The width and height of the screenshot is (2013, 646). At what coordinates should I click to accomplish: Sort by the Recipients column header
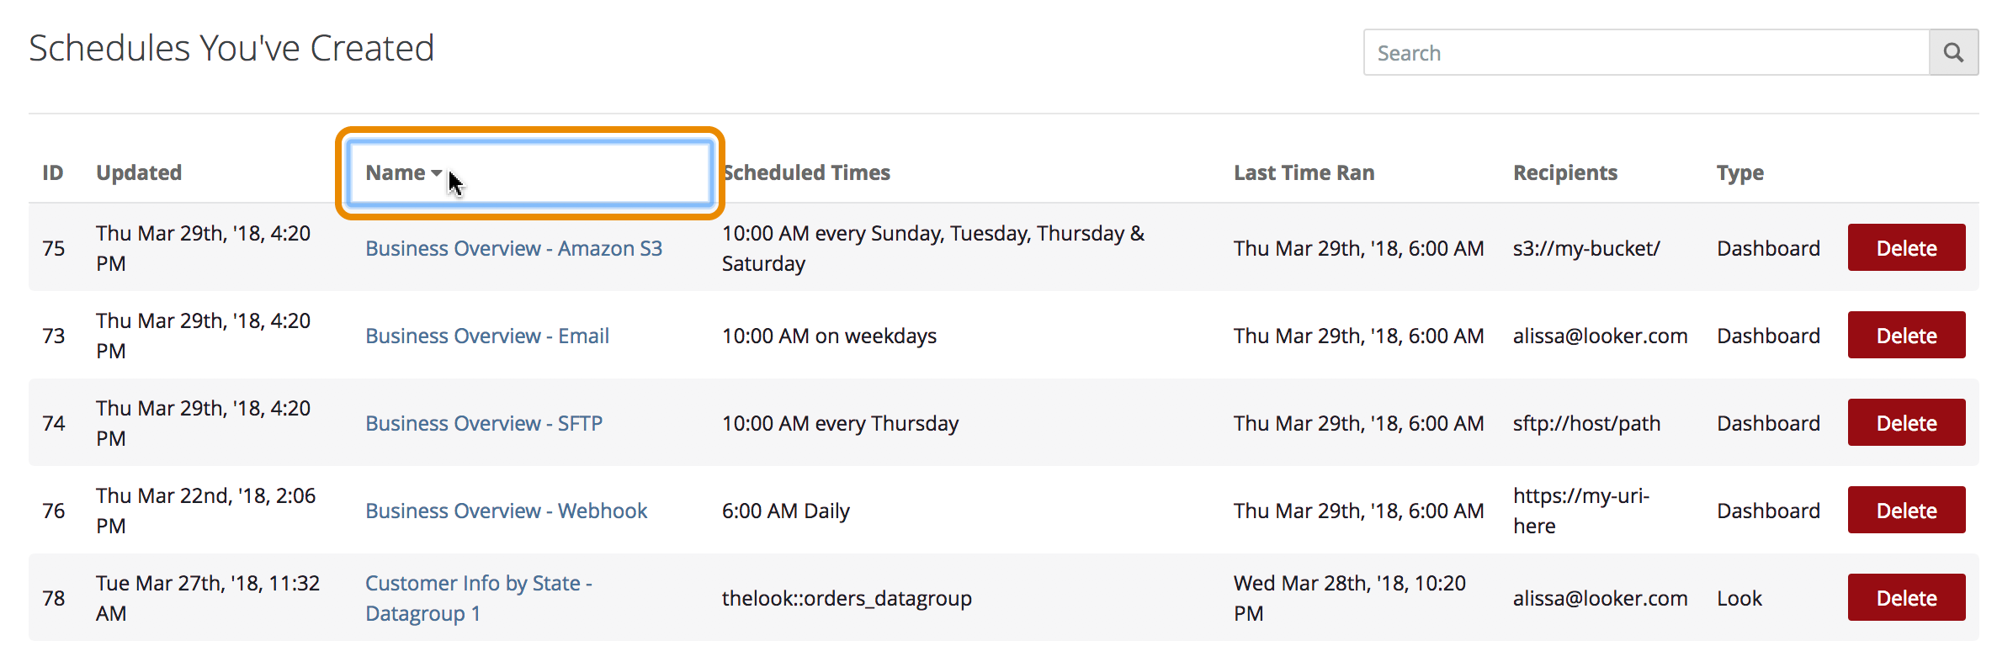[x=1564, y=173]
